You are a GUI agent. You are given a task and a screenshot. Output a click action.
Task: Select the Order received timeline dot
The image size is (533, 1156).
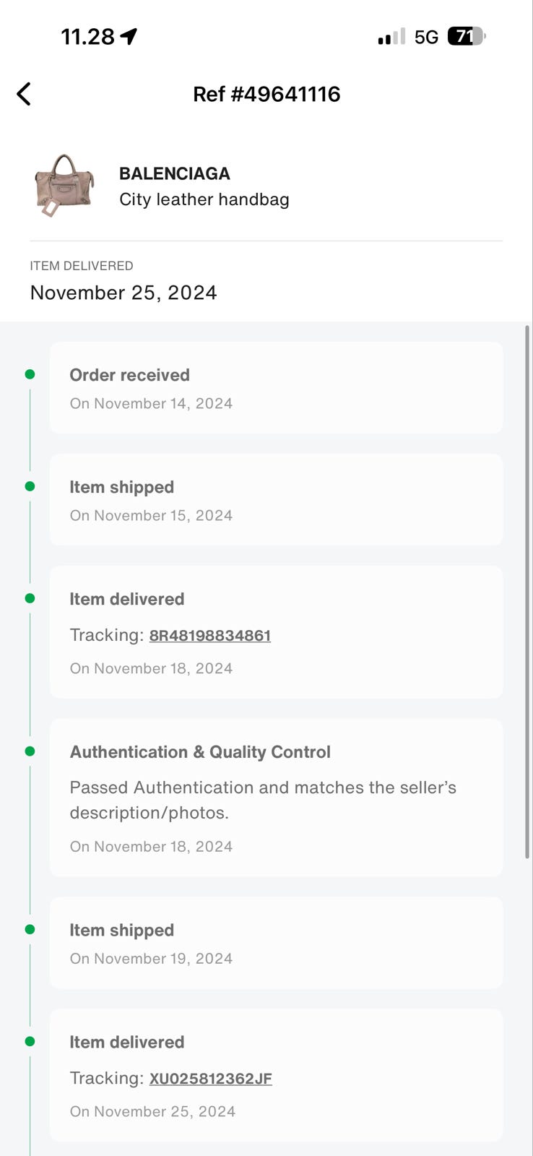30,374
